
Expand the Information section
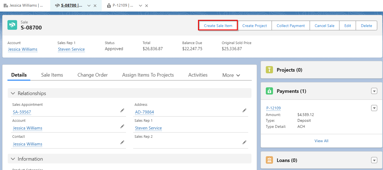click(x=13, y=159)
